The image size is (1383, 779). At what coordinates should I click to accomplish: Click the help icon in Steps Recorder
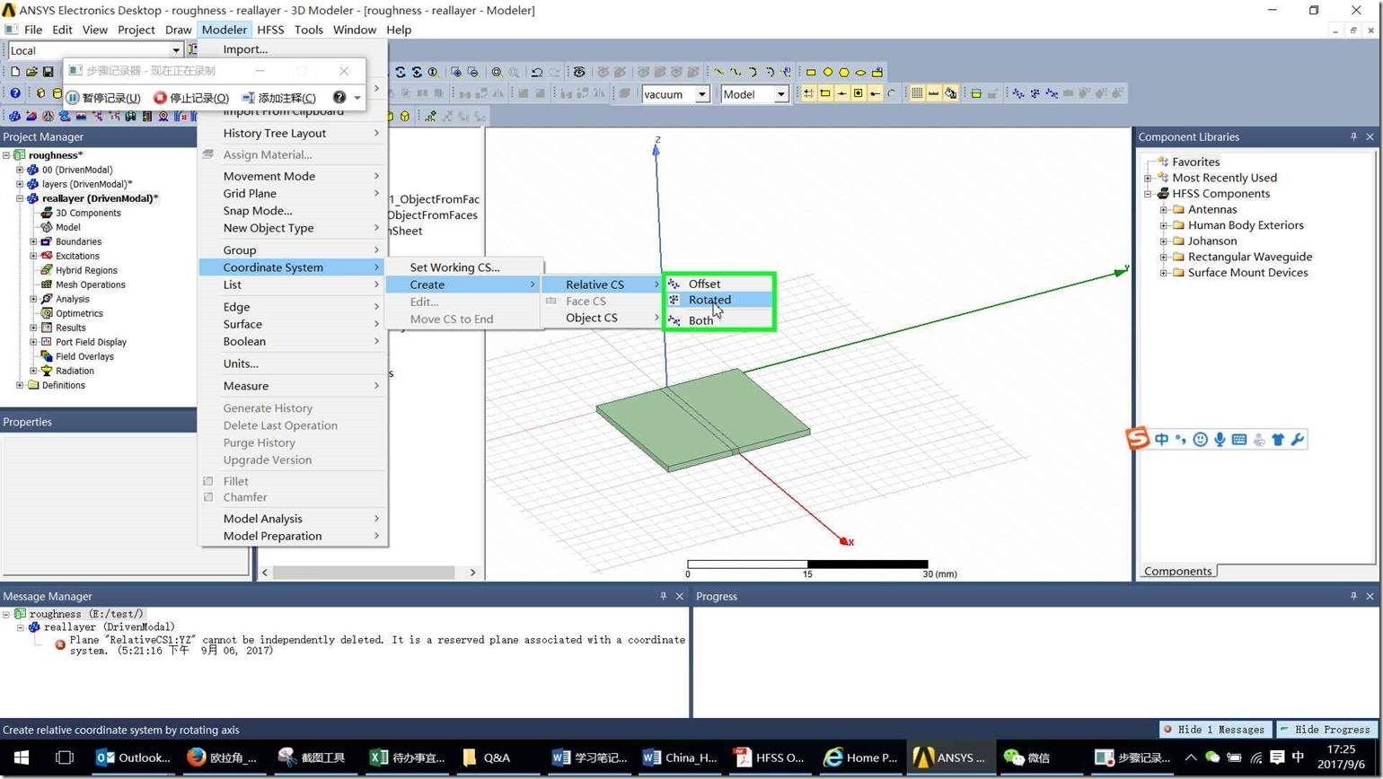click(339, 97)
